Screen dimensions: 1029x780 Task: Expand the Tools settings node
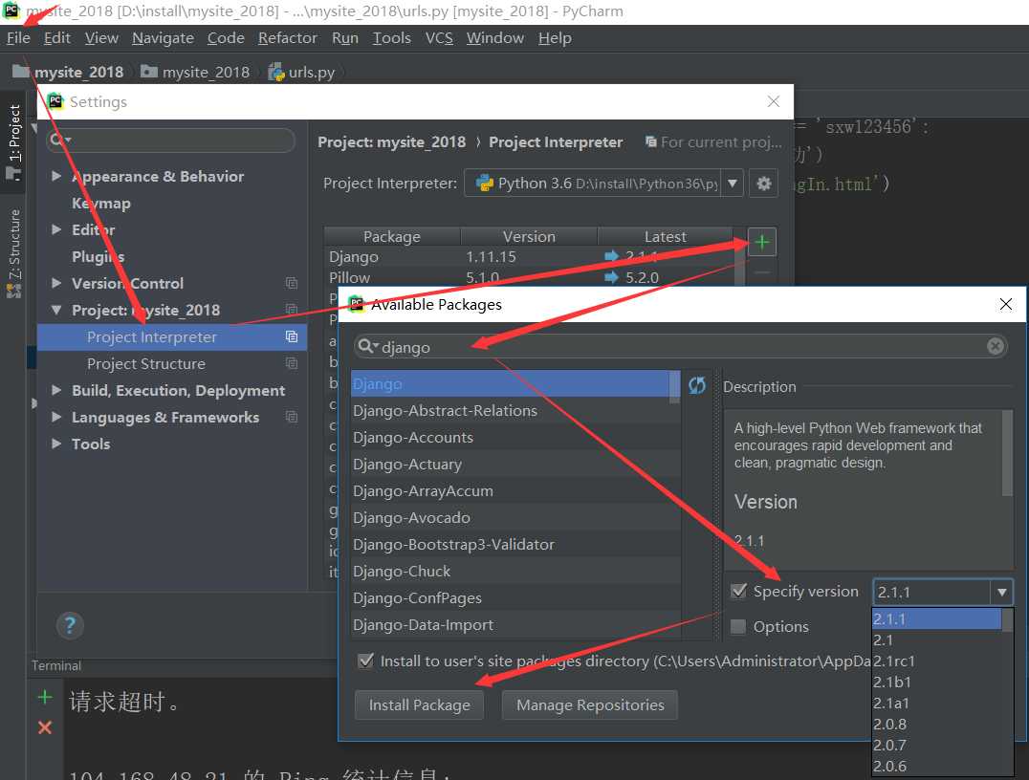56,444
